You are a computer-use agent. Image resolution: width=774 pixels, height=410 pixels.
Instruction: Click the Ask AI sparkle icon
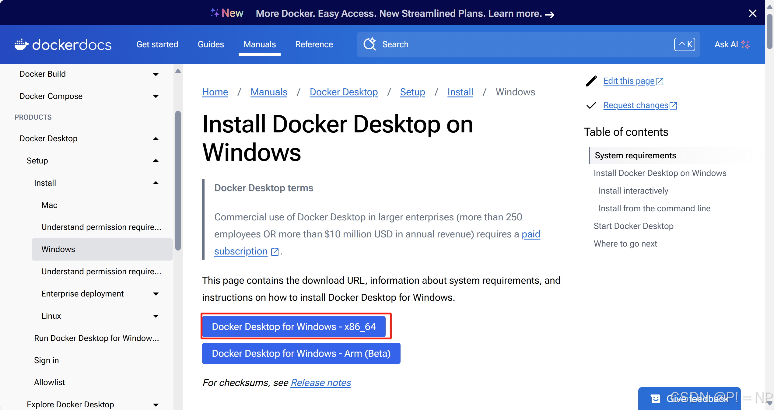click(745, 44)
